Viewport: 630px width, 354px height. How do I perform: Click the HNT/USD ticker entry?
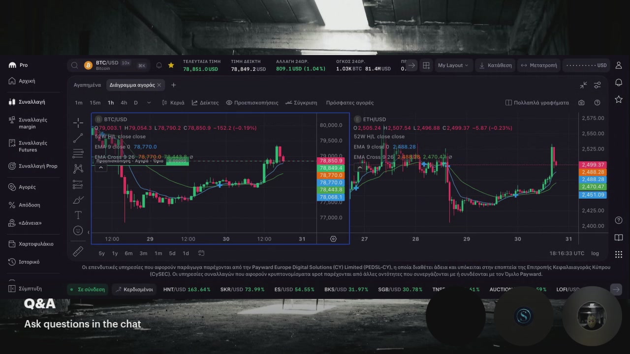coord(187,290)
